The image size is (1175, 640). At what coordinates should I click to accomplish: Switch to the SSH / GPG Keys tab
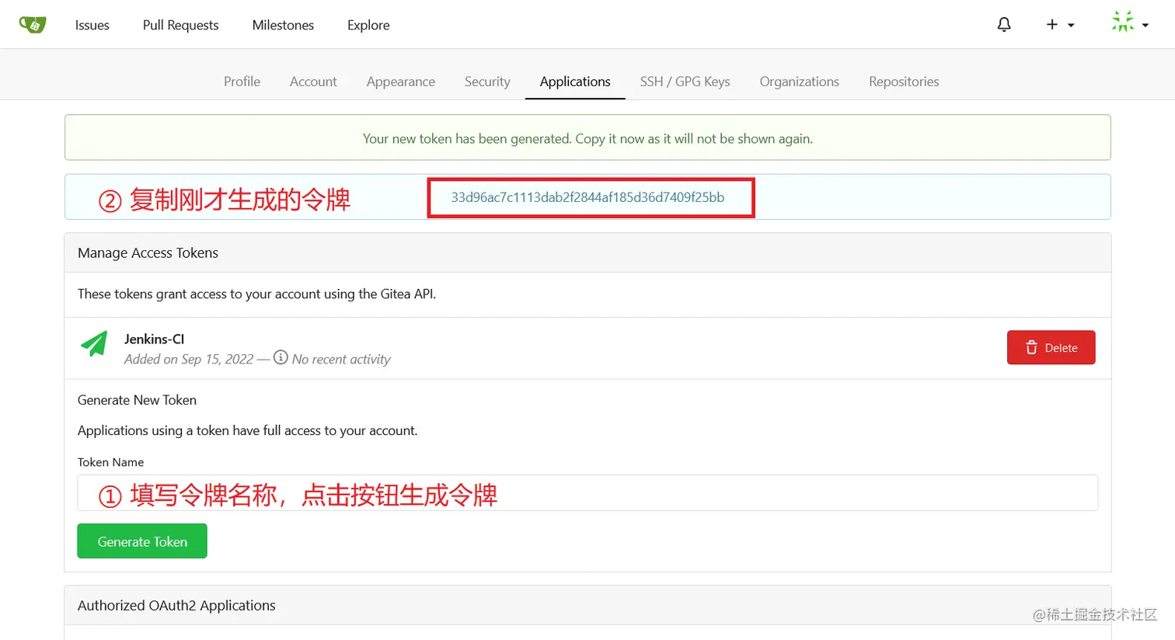[x=685, y=82]
